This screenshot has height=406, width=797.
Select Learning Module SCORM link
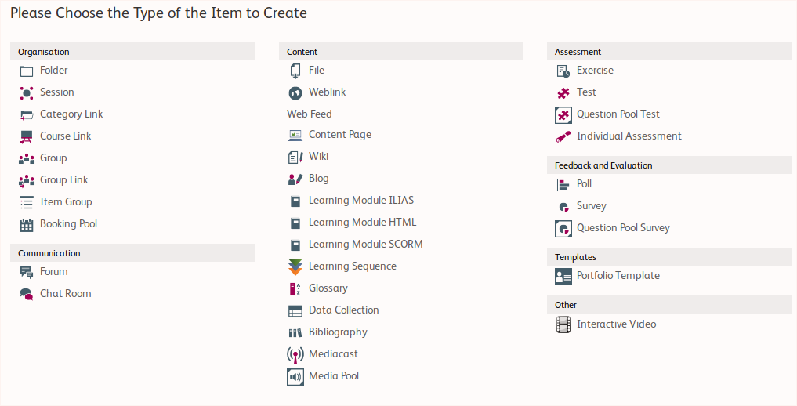[x=365, y=245]
